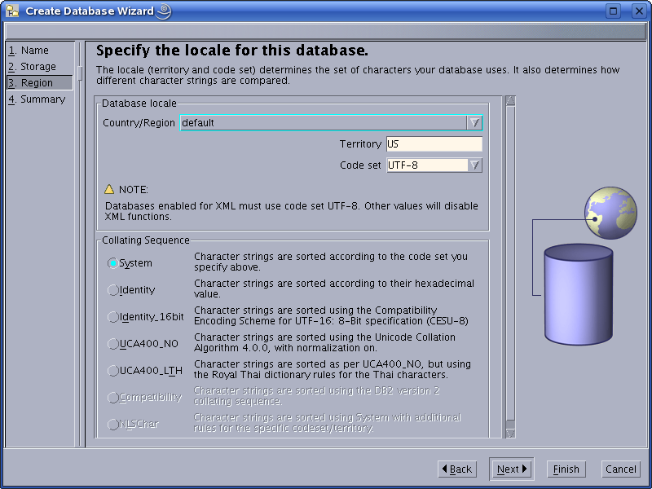Click the vertical scrollbar track of locale panel

510,267
